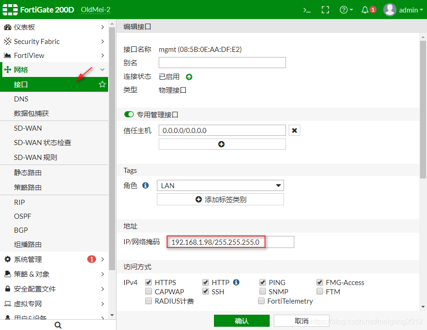The image size is (427, 330).
Task: Click the OldMei-2 hostname link
Action: (96, 10)
